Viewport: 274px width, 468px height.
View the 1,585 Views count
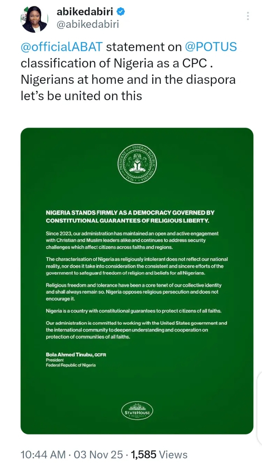[x=159, y=455]
